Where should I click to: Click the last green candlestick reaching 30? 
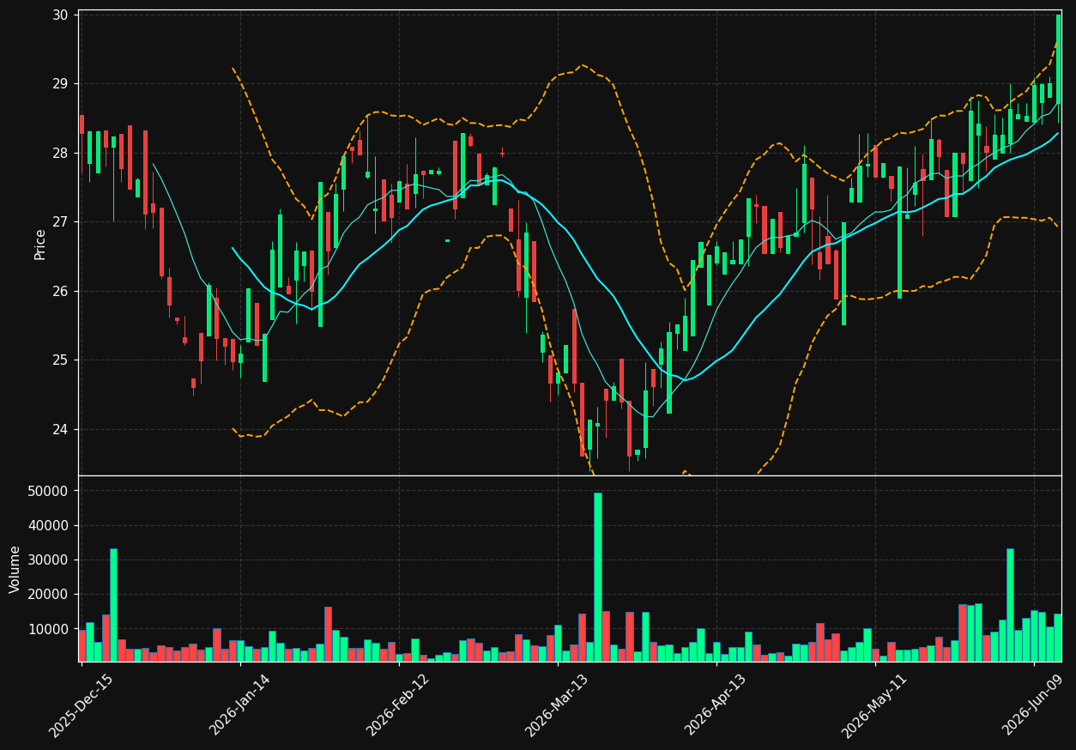point(1058,59)
